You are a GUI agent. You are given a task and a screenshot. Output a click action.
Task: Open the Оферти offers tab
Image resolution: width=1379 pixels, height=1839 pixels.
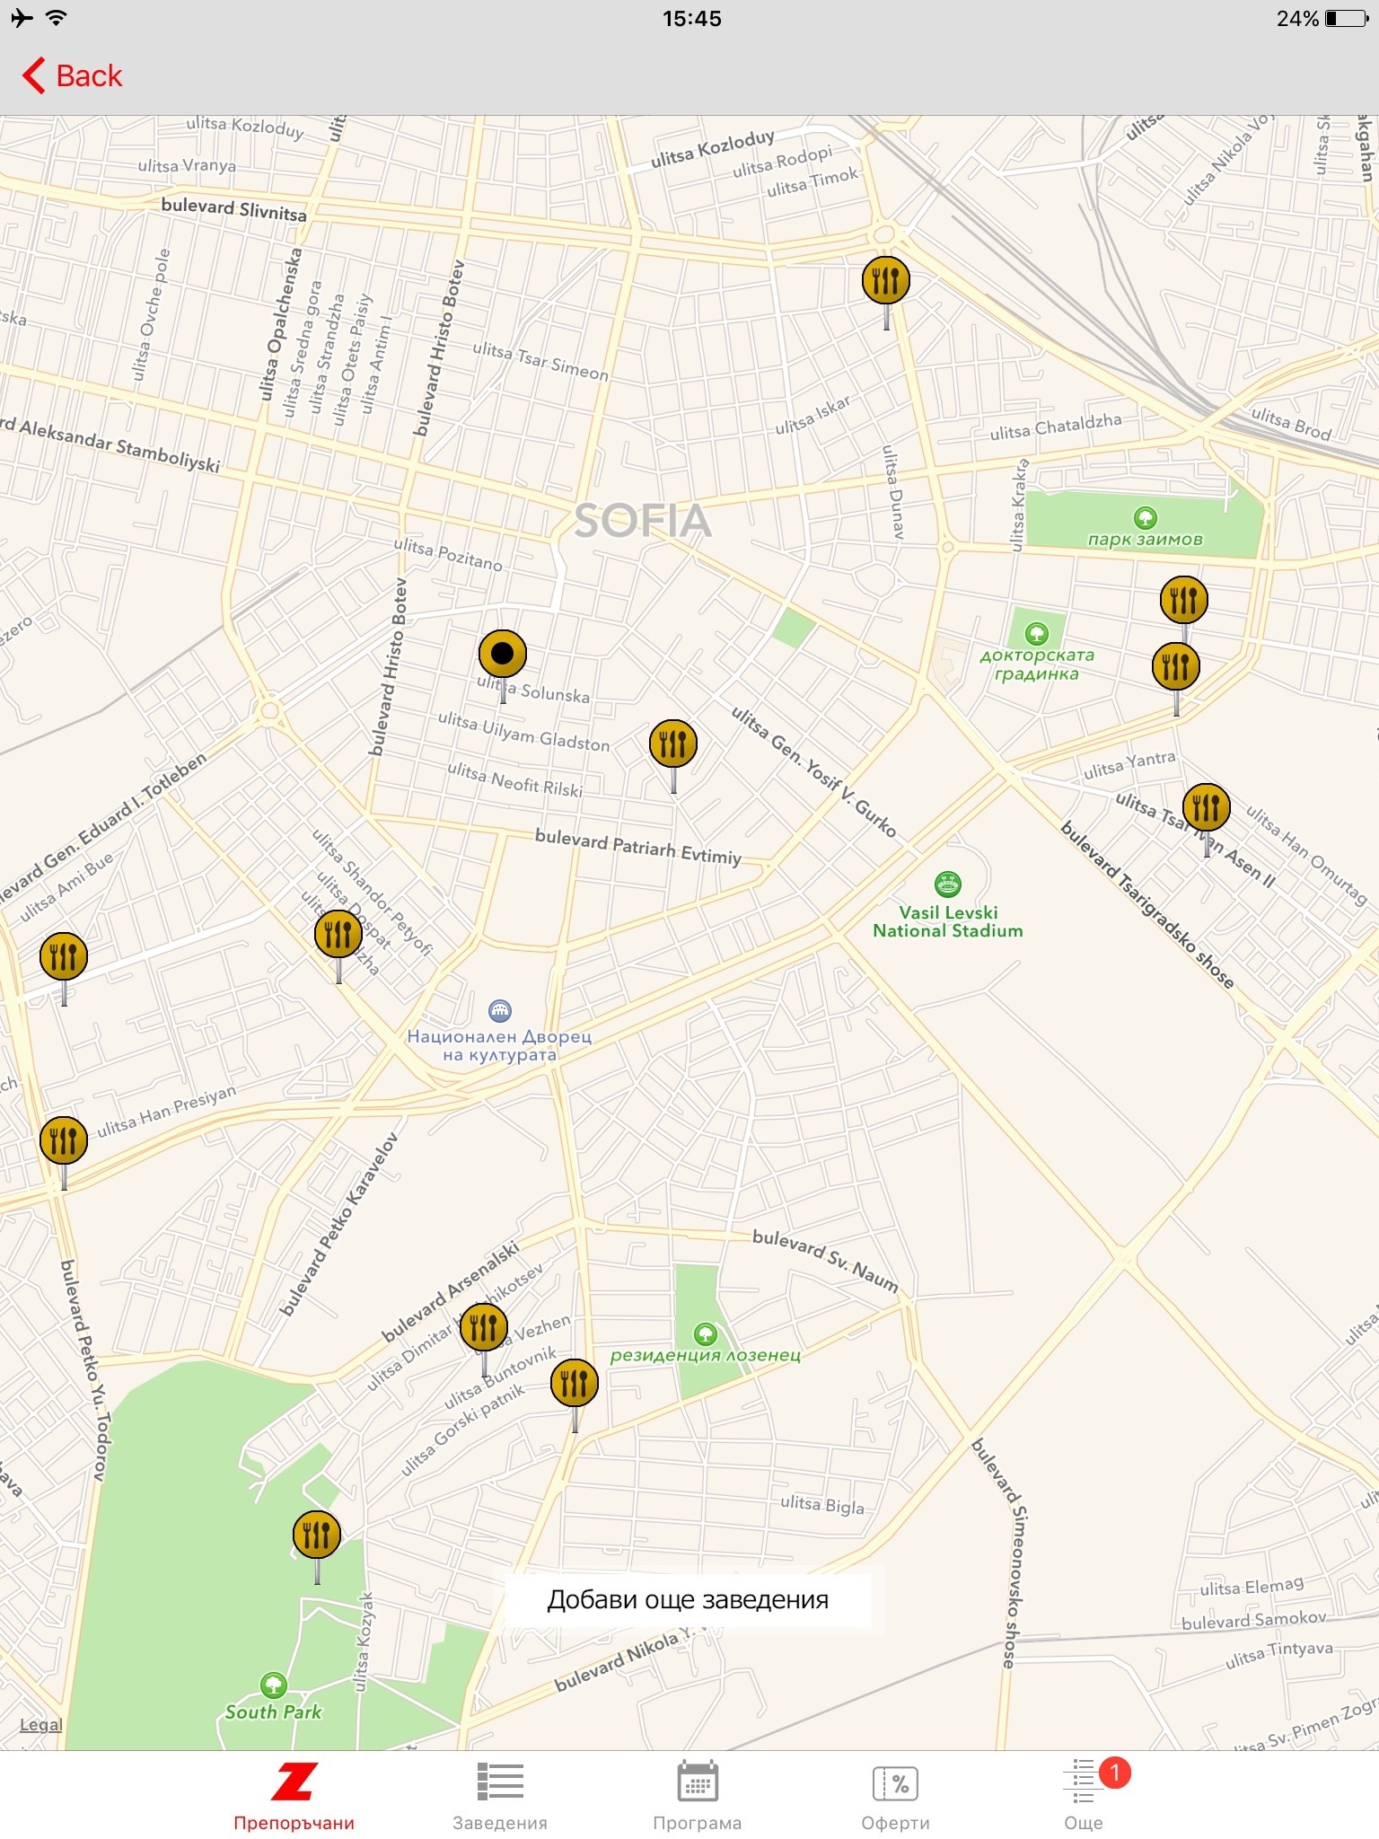click(896, 1797)
